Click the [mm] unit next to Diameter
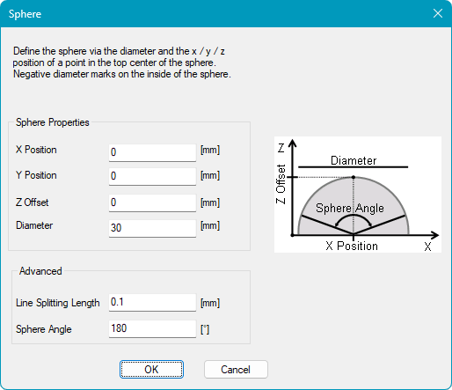 210,225
